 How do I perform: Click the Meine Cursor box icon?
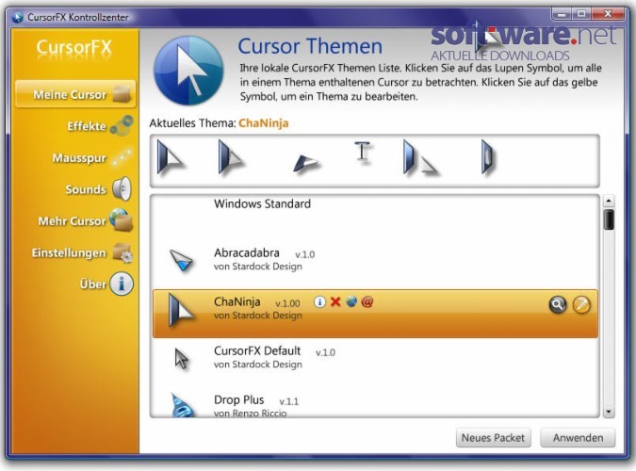(x=122, y=94)
